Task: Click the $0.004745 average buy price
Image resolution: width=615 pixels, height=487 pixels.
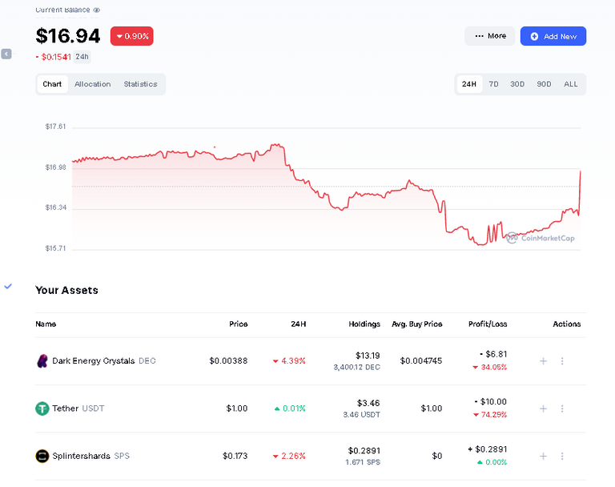Action: [x=421, y=361]
